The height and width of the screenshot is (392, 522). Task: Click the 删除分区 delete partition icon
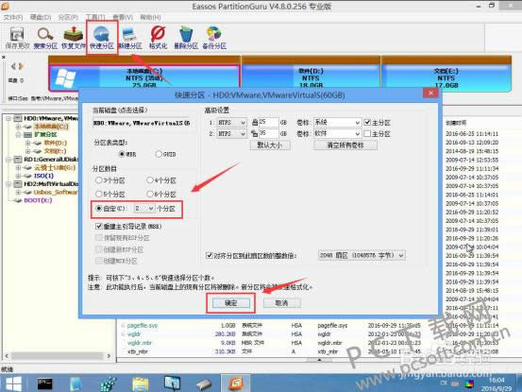click(x=186, y=37)
